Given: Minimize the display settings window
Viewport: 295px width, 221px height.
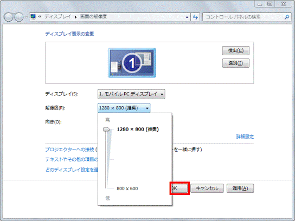Looking at the screenshot, I should tap(260, 4).
